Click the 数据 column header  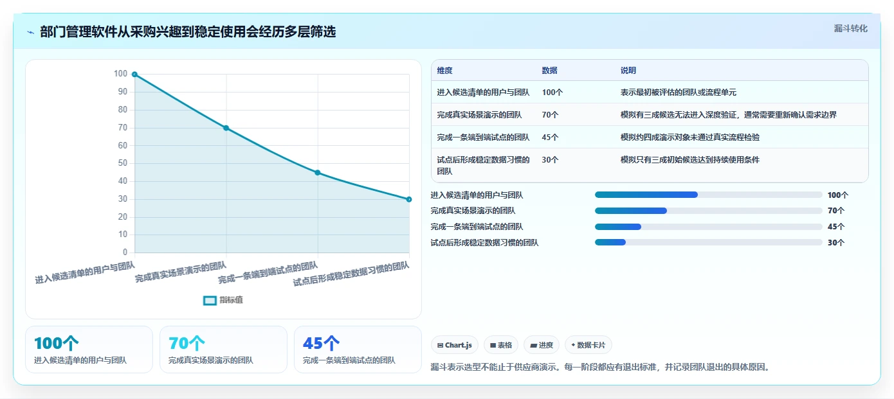549,71
